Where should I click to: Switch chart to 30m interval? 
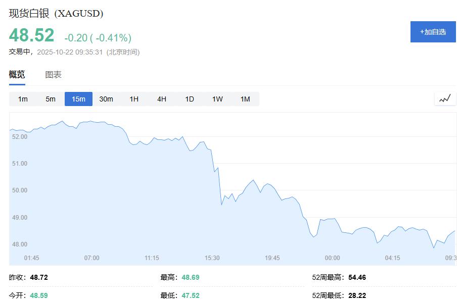106,99
